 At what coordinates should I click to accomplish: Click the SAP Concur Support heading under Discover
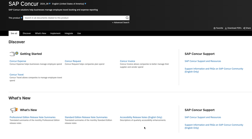[x=200, y=54]
